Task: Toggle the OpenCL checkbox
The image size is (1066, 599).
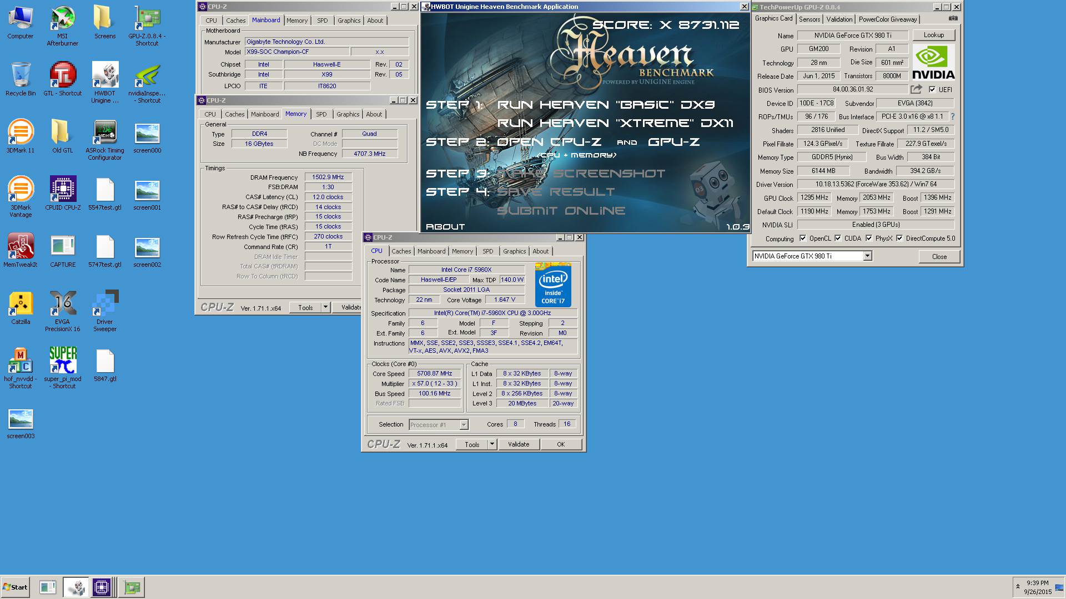Action: point(802,238)
